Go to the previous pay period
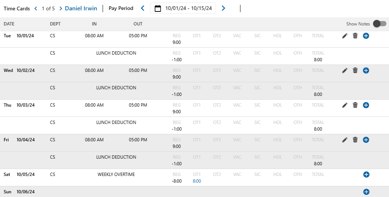This screenshot has height=197, width=389. point(143,8)
